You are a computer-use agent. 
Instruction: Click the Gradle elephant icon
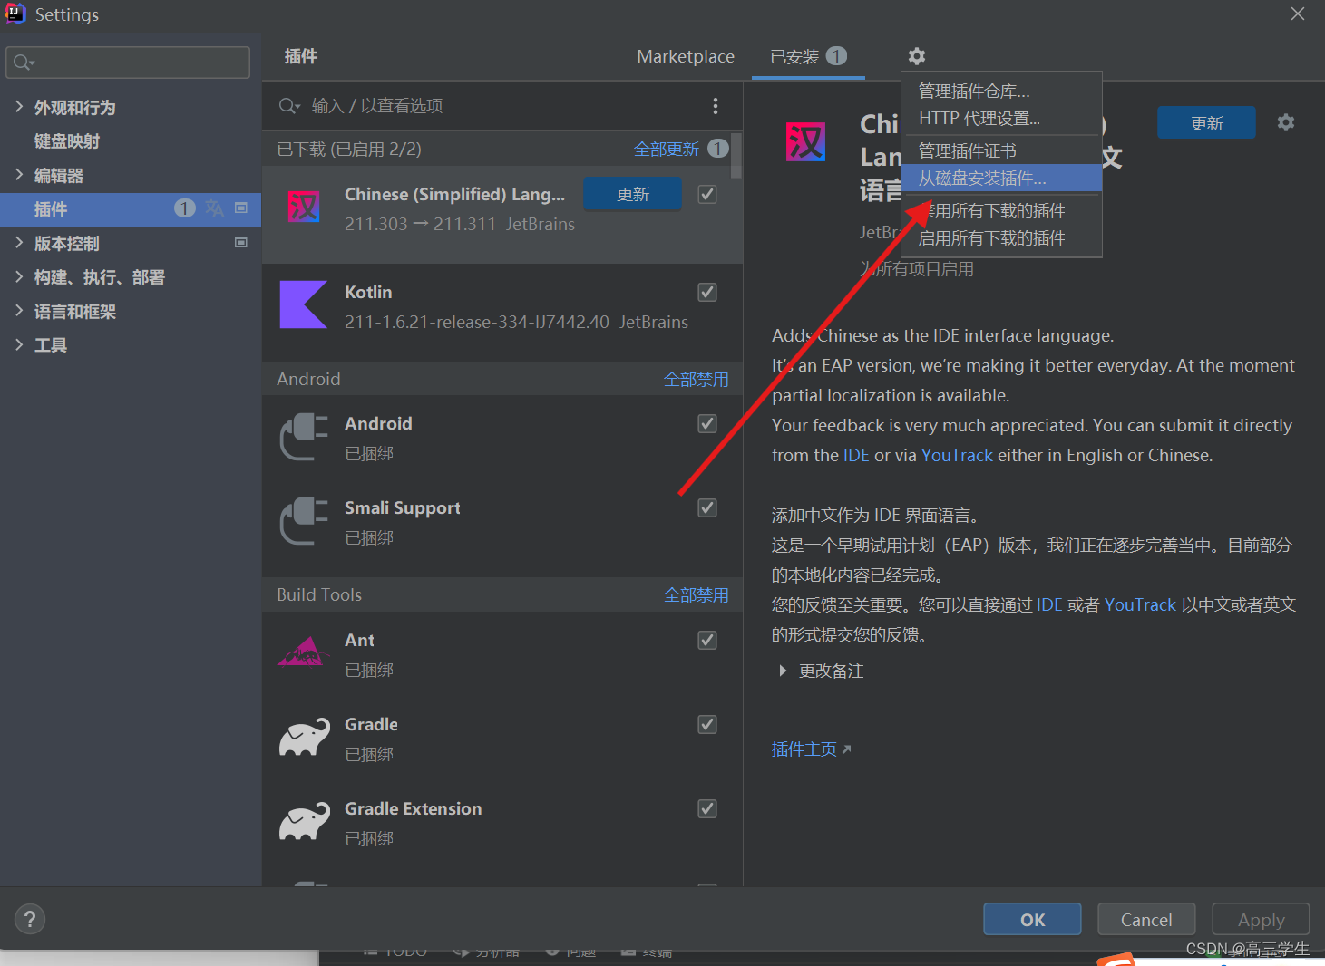[304, 736]
